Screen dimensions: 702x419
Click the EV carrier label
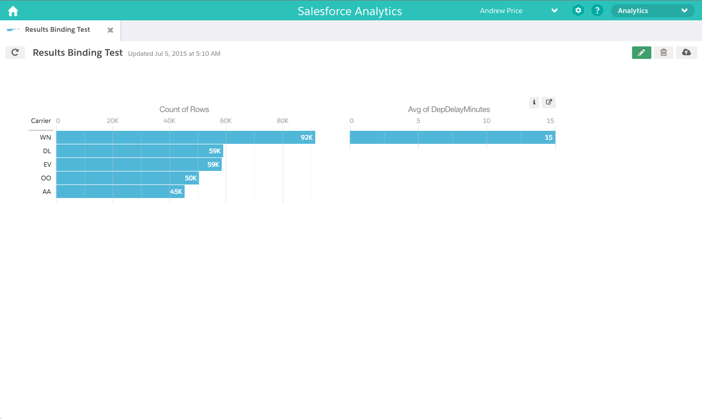47,165
